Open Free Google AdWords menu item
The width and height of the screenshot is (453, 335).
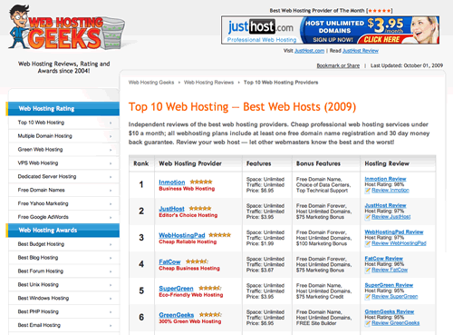[x=64, y=217]
